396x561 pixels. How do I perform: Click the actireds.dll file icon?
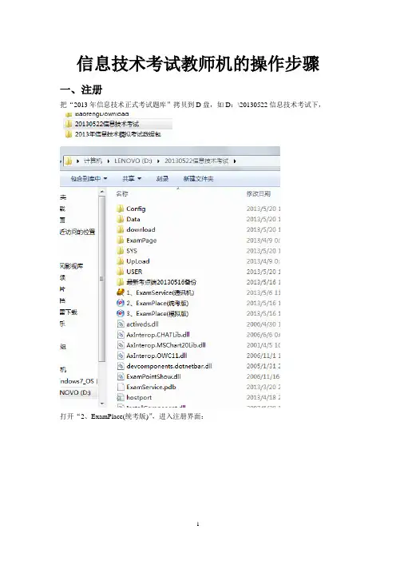(121, 324)
